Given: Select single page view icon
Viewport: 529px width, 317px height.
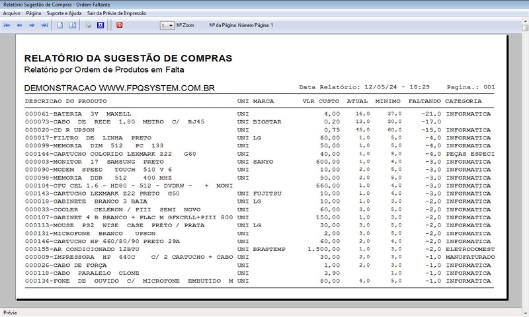Looking at the screenshot, I should click(x=60, y=25).
